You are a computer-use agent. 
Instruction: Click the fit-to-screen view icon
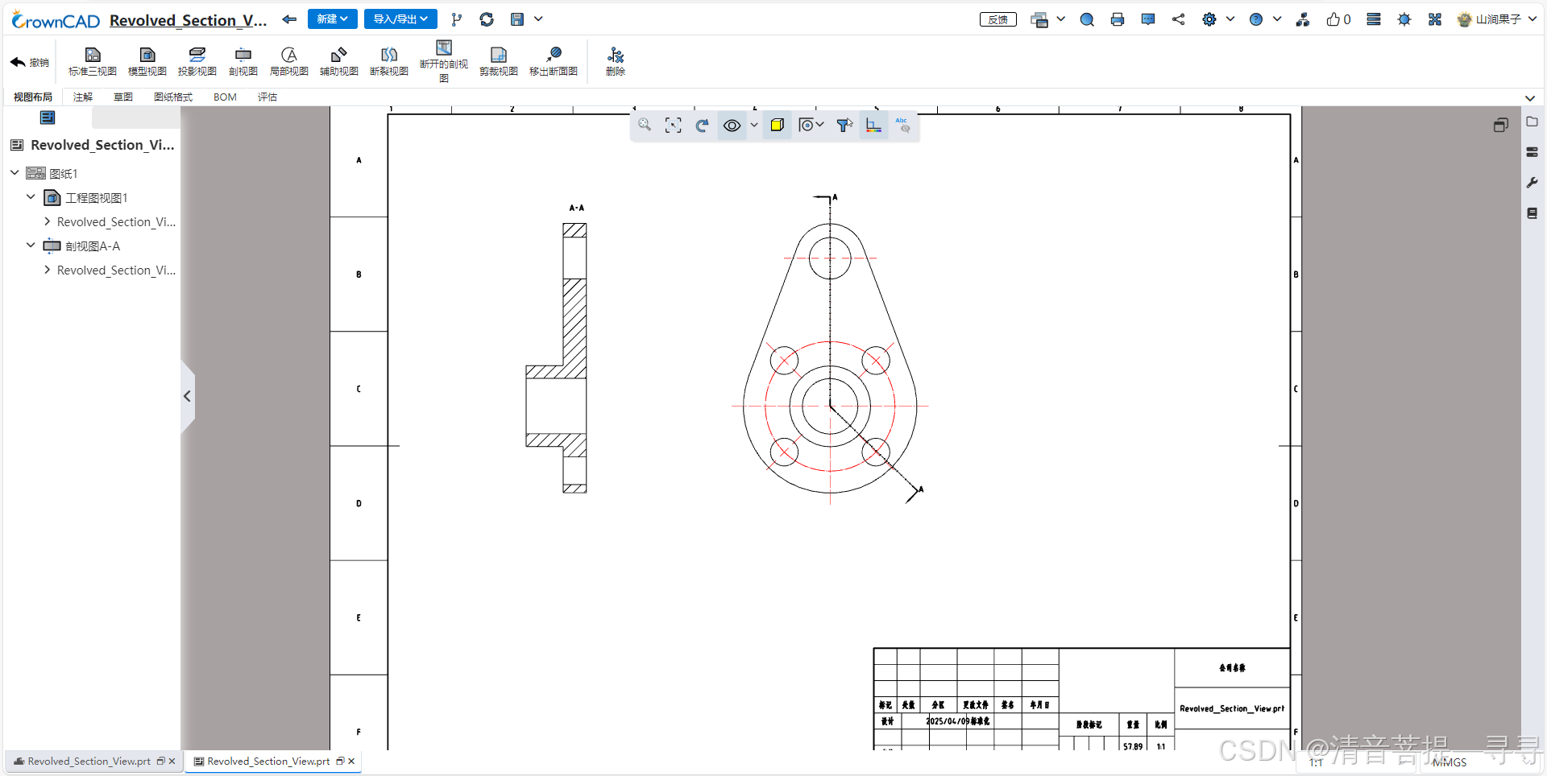click(x=674, y=125)
